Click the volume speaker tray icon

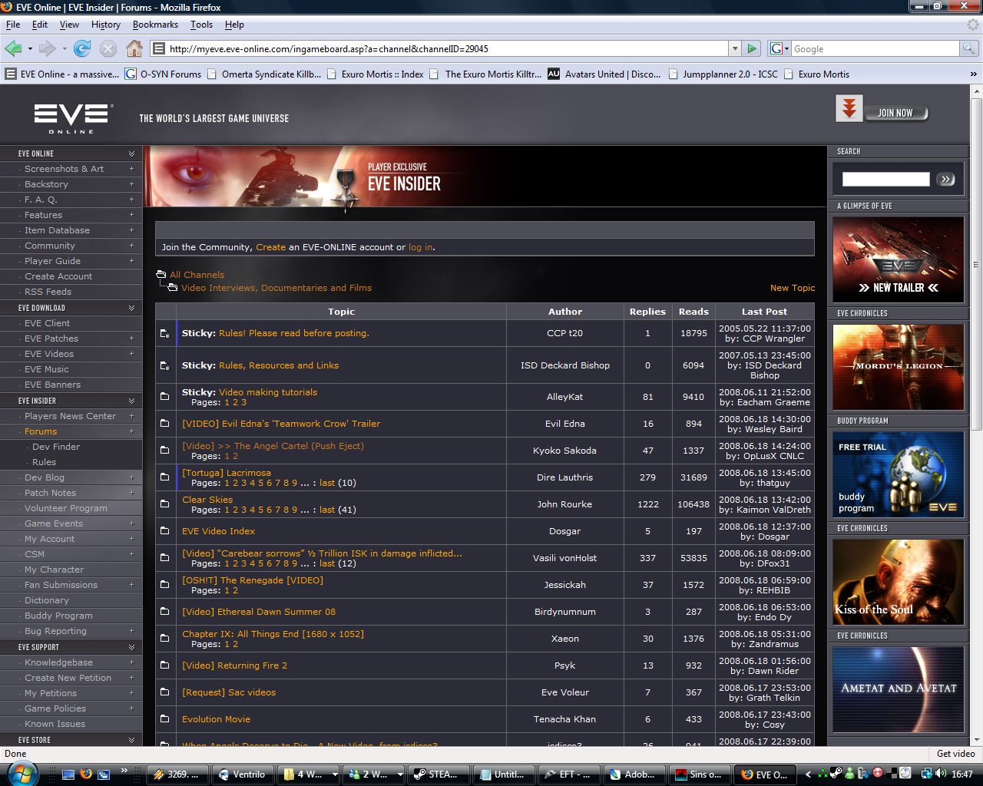point(940,774)
